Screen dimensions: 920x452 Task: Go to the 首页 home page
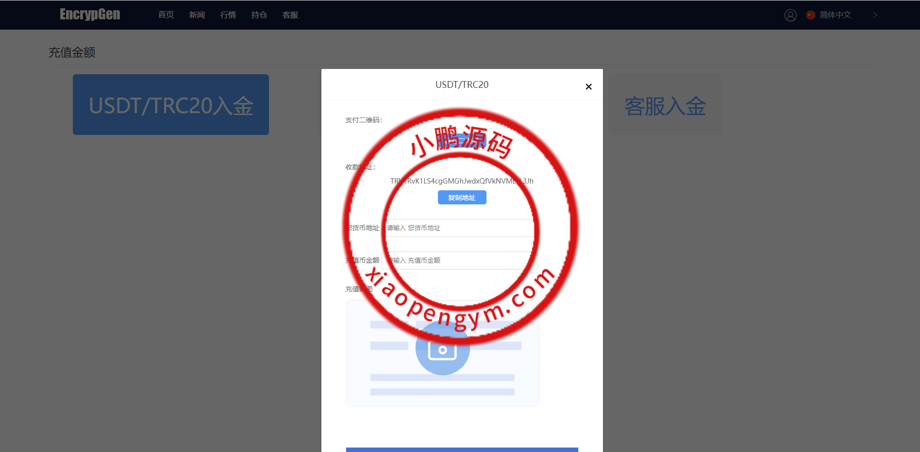click(166, 15)
